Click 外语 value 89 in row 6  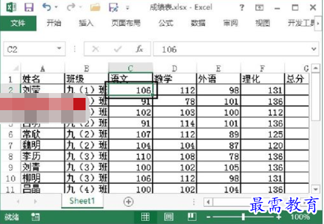(219, 134)
